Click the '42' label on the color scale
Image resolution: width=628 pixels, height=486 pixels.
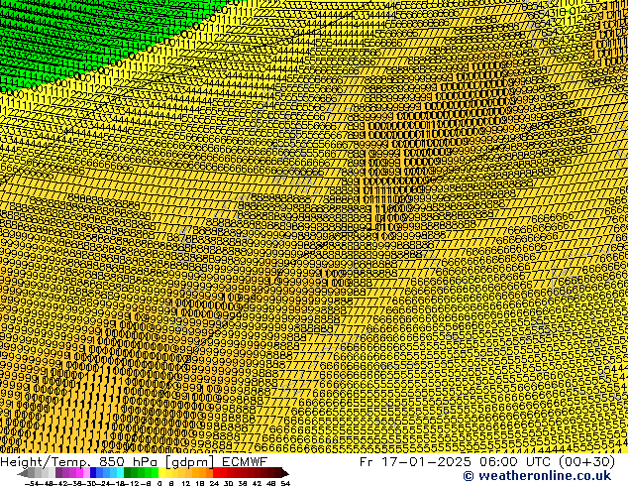pos(257,484)
